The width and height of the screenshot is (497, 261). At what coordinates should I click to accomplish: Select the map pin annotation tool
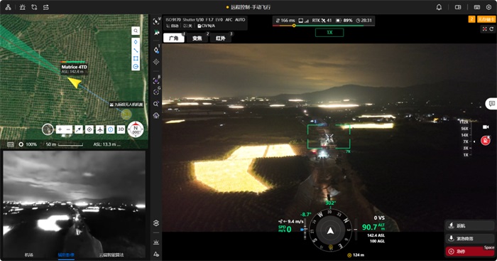[136, 42]
